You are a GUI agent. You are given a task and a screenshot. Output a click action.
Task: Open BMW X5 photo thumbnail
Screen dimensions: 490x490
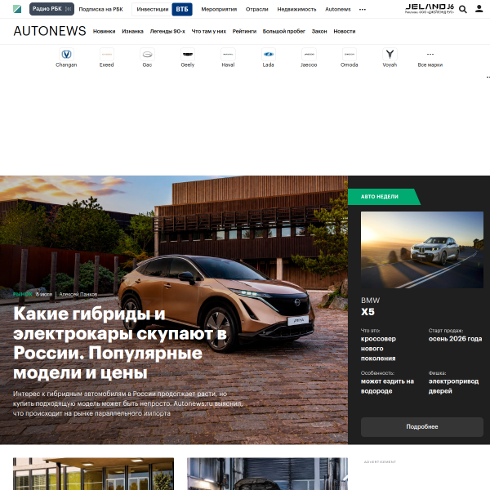pos(422,250)
